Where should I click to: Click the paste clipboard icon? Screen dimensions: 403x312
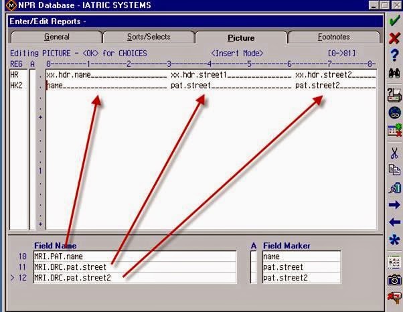(x=394, y=187)
